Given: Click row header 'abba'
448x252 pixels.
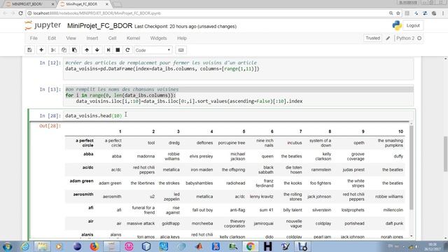Looking at the screenshot, I should 88,154.
